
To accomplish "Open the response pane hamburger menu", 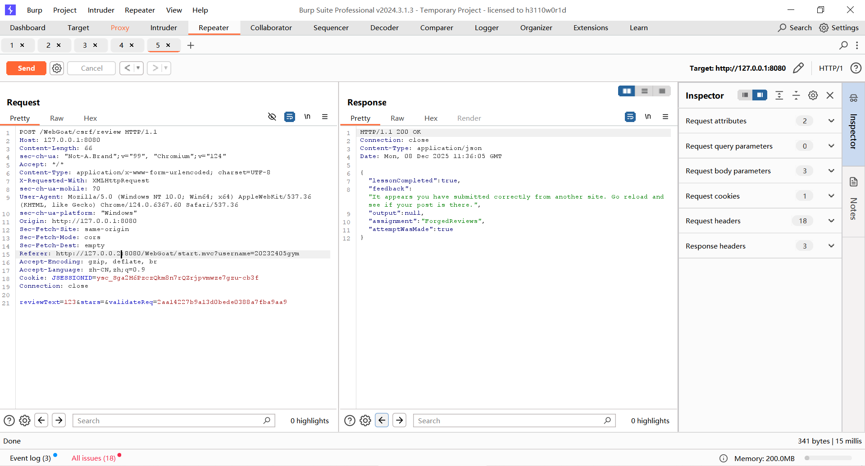I will [x=665, y=117].
